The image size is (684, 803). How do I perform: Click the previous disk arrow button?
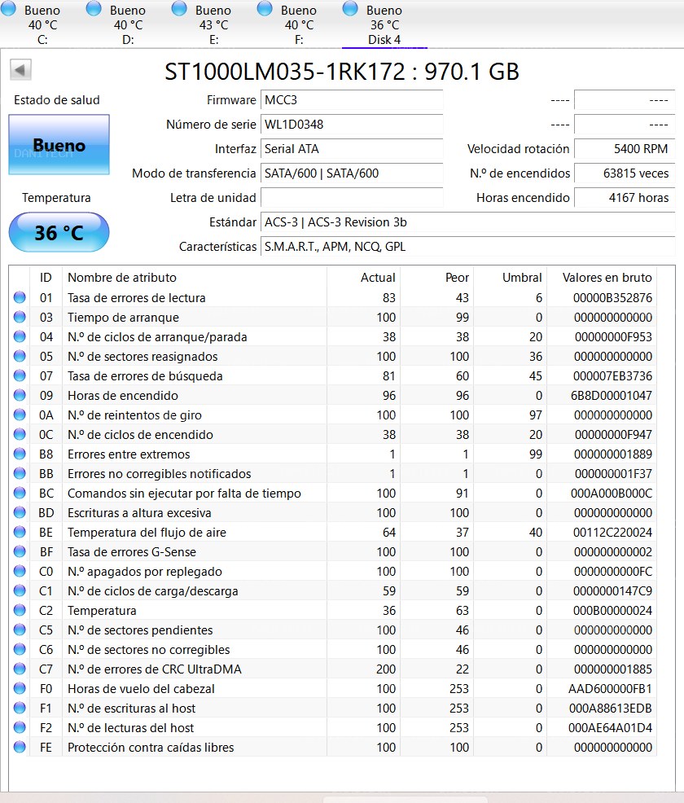20,70
